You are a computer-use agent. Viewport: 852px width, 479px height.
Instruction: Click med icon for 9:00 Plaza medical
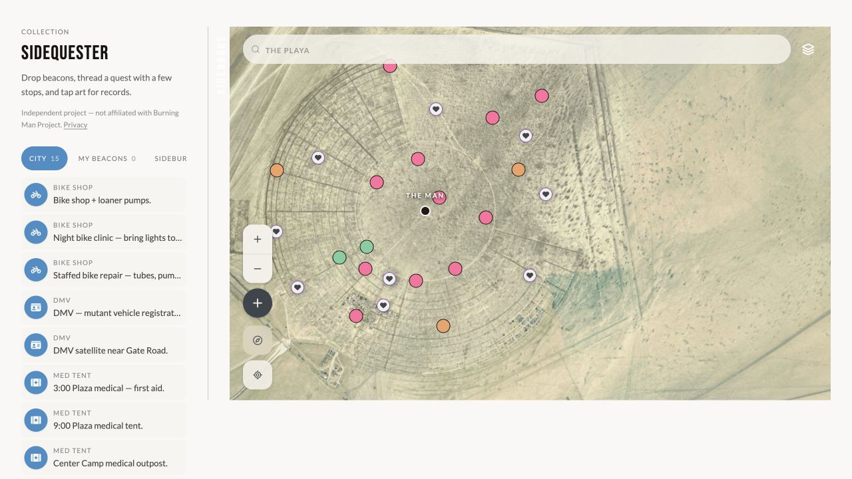tap(36, 420)
